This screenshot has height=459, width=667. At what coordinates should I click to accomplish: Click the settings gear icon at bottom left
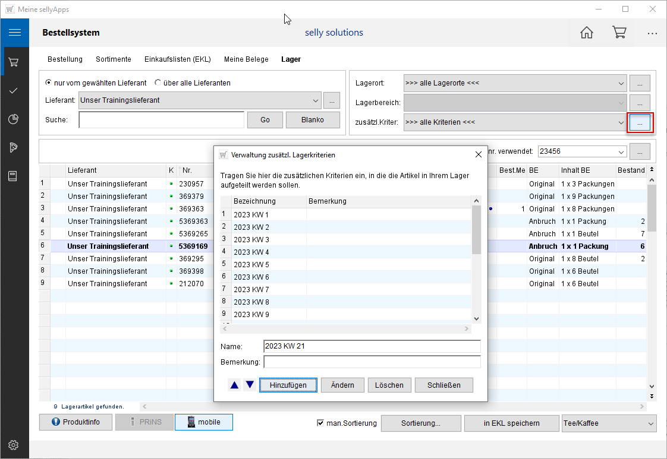tap(14, 445)
